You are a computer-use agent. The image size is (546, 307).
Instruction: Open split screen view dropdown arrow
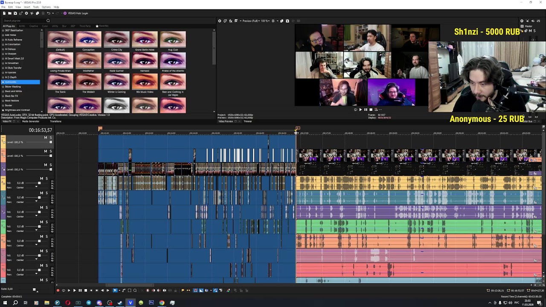pos(241,21)
